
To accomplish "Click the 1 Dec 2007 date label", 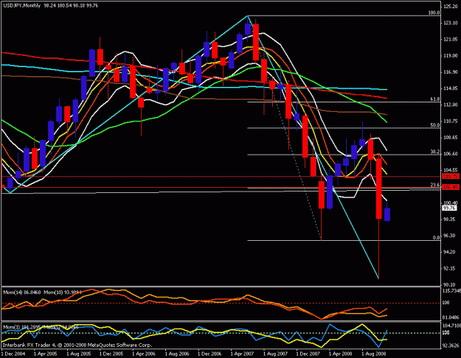I will [308, 354].
